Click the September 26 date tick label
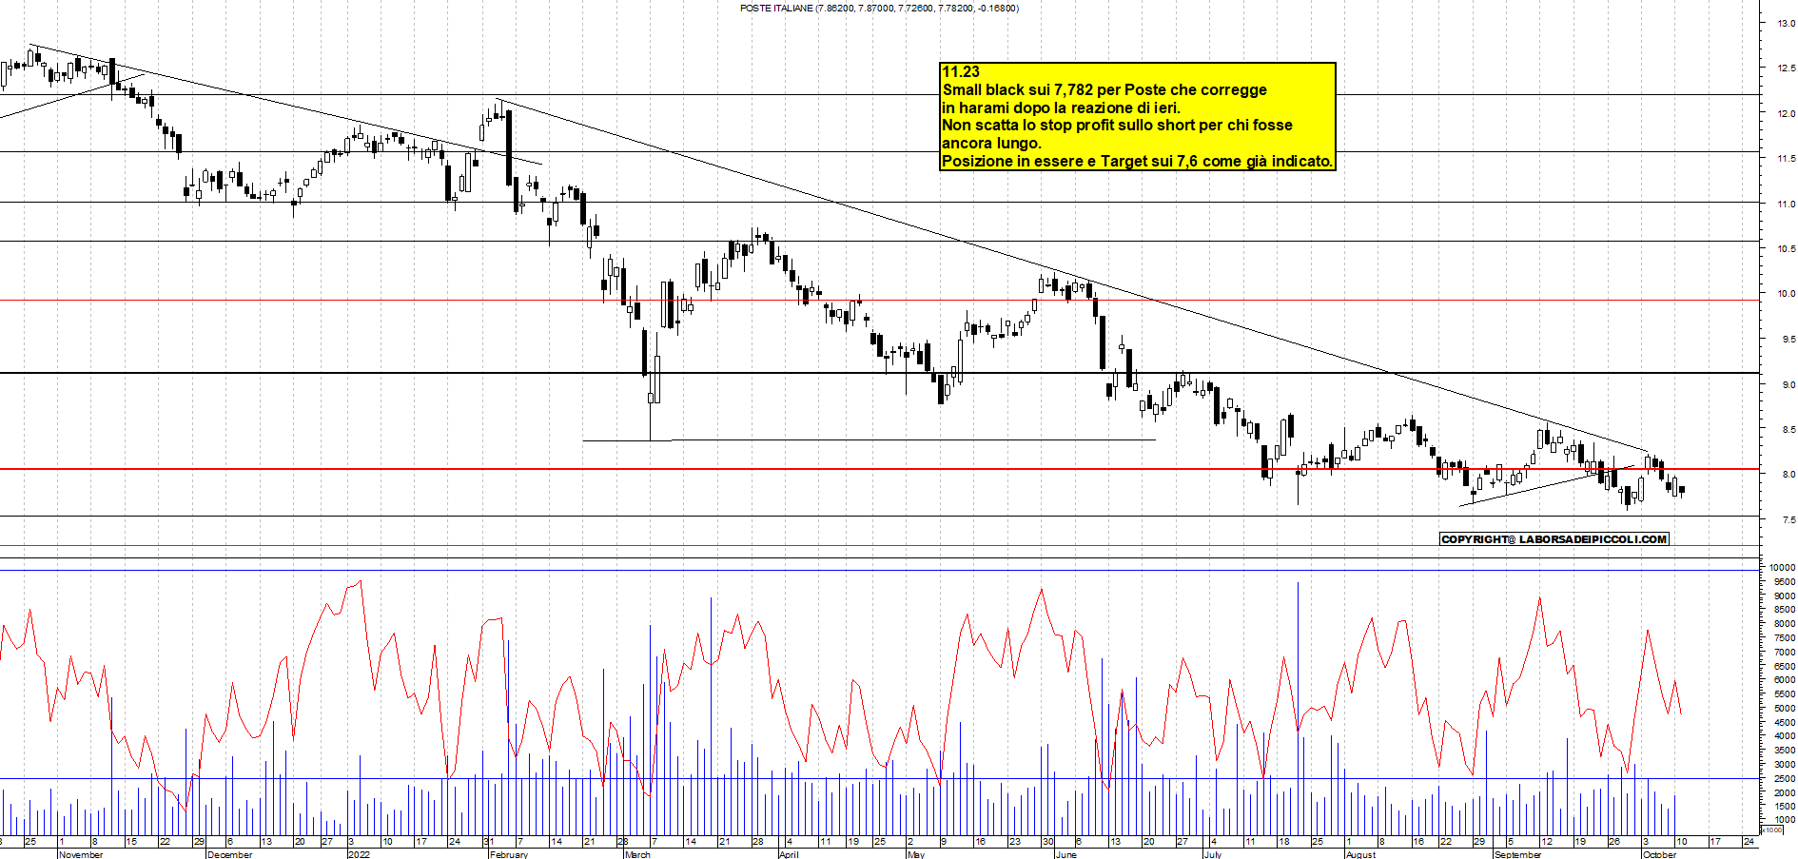Screen dimensions: 1798x859 (x=1614, y=842)
